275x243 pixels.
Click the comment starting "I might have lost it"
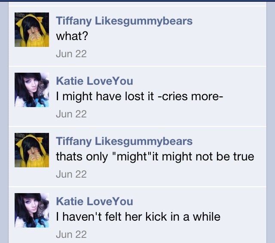point(140,96)
